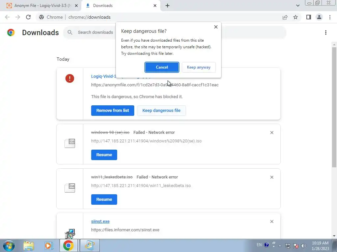This screenshot has height=252, width=337.
Task: Click the win11_leakedbeta iso file icon
Action: (70, 188)
